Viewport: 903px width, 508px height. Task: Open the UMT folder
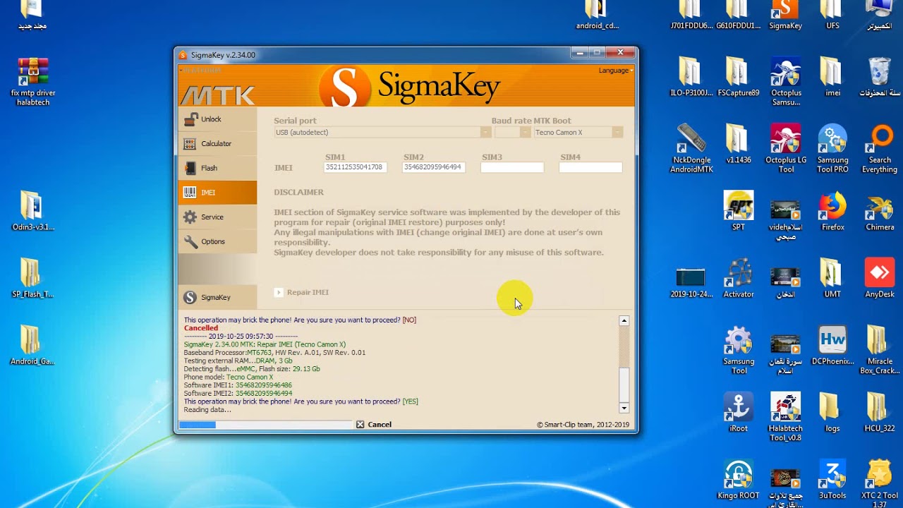coord(832,277)
